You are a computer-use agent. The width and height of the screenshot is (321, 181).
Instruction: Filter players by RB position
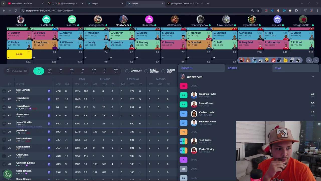61,71
